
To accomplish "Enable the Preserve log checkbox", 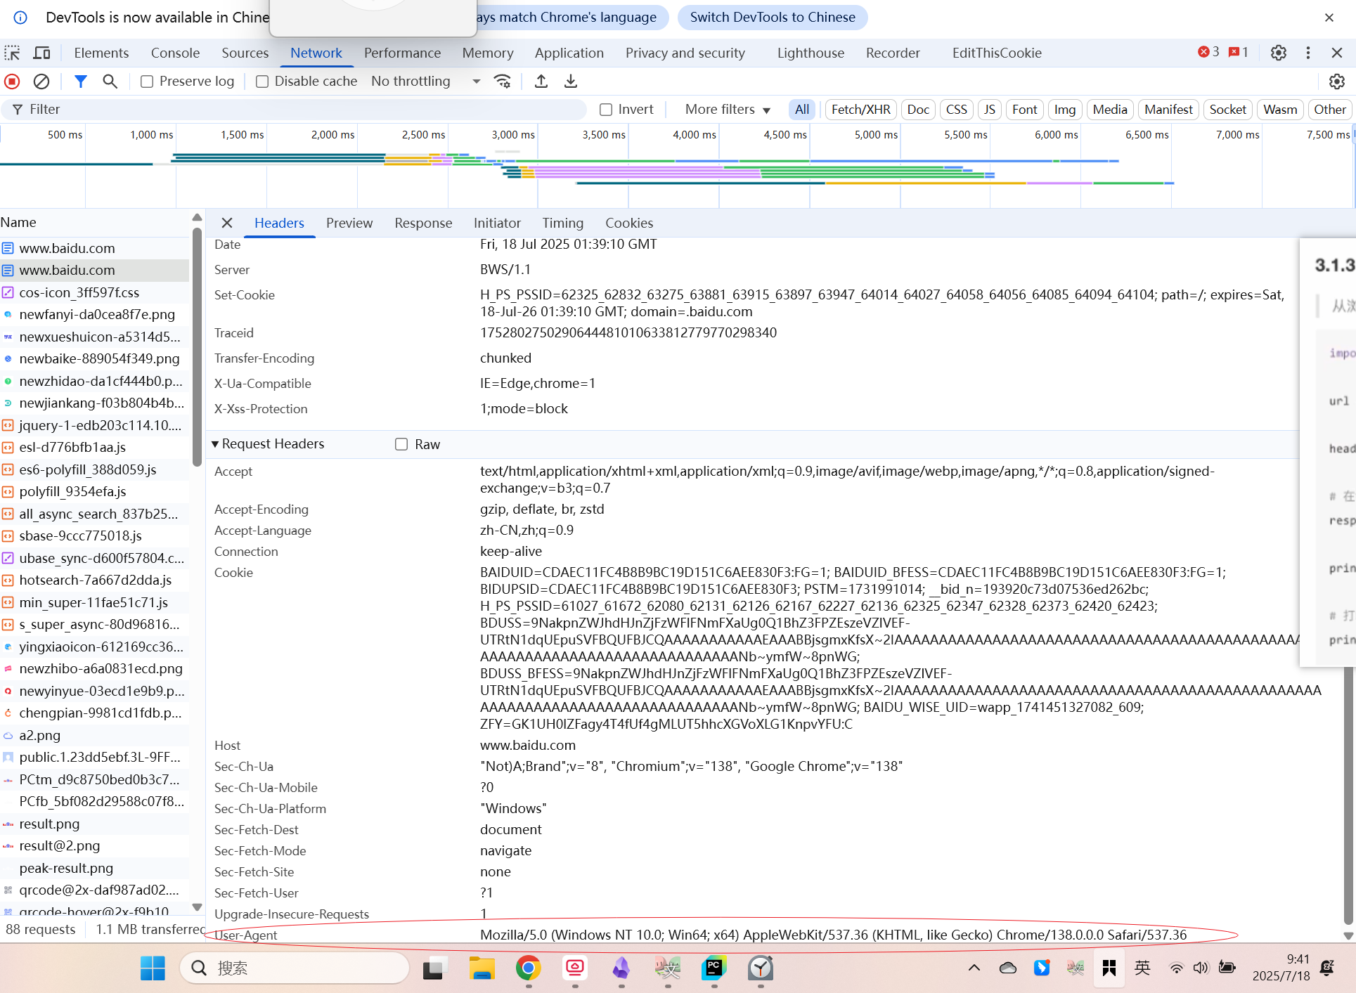I will pos(147,82).
